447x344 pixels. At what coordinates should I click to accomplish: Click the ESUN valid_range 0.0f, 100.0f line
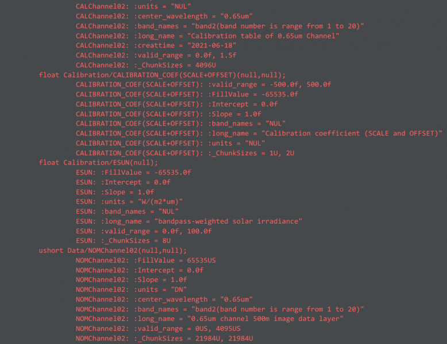pyautogui.click(x=144, y=230)
